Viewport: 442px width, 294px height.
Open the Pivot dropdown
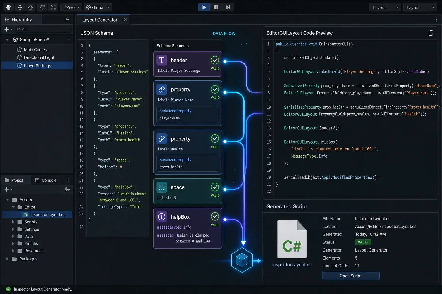[x=71, y=7]
